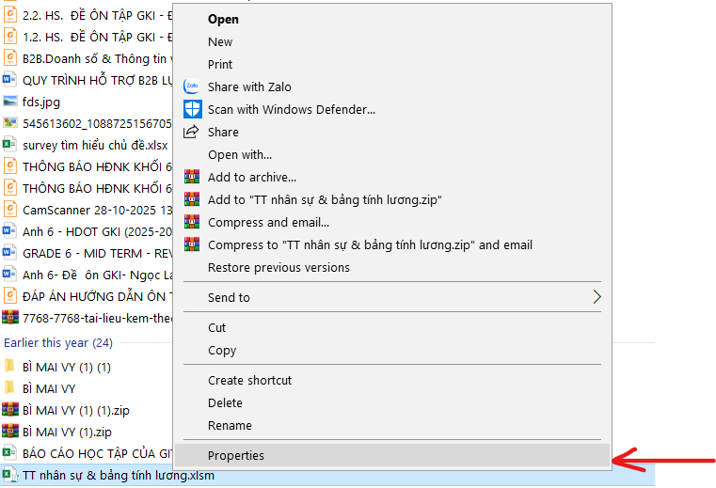Choose Open with... menu entry
716x488 pixels.
coord(392,154)
